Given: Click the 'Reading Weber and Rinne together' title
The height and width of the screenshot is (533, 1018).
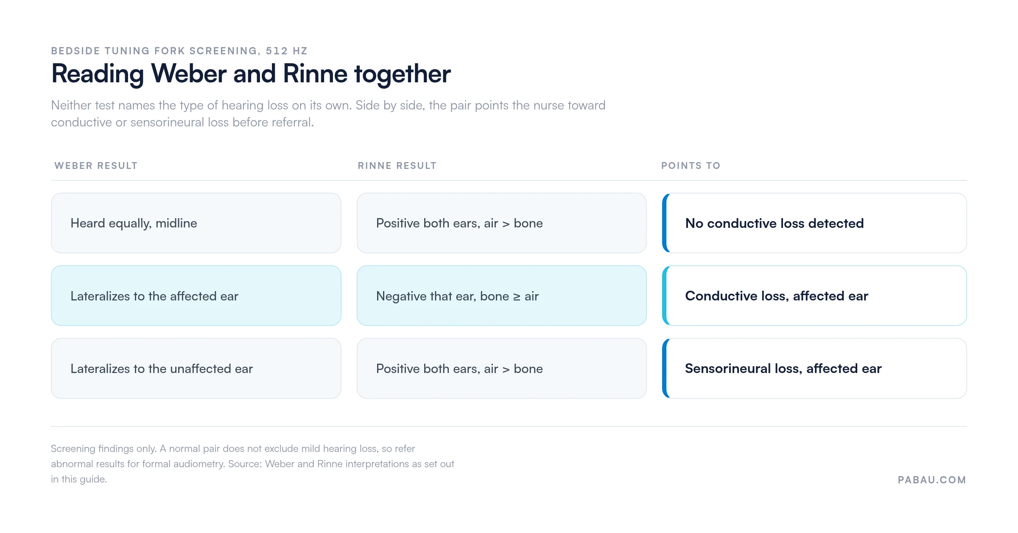Looking at the screenshot, I should tap(251, 74).
